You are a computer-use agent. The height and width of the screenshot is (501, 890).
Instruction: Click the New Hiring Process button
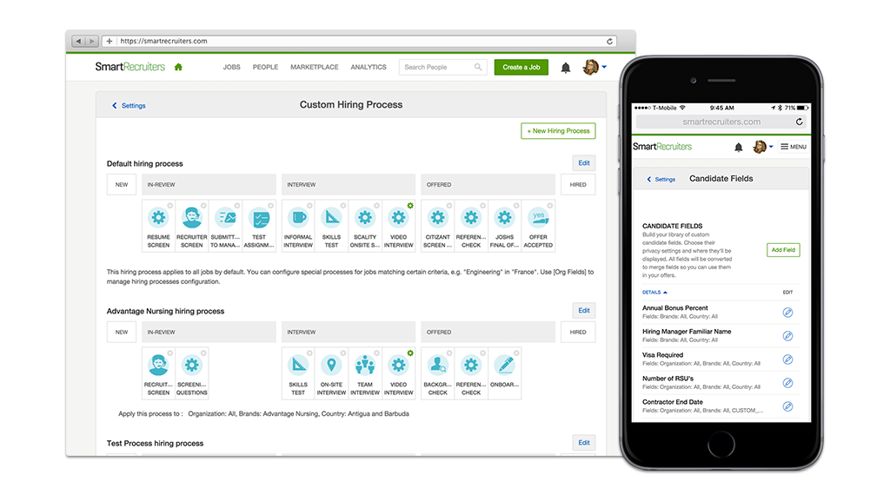(558, 131)
